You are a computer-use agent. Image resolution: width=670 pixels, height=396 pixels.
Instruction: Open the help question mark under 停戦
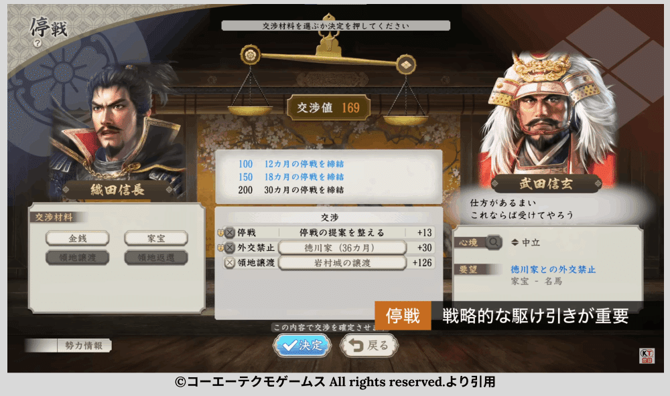(x=38, y=43)
